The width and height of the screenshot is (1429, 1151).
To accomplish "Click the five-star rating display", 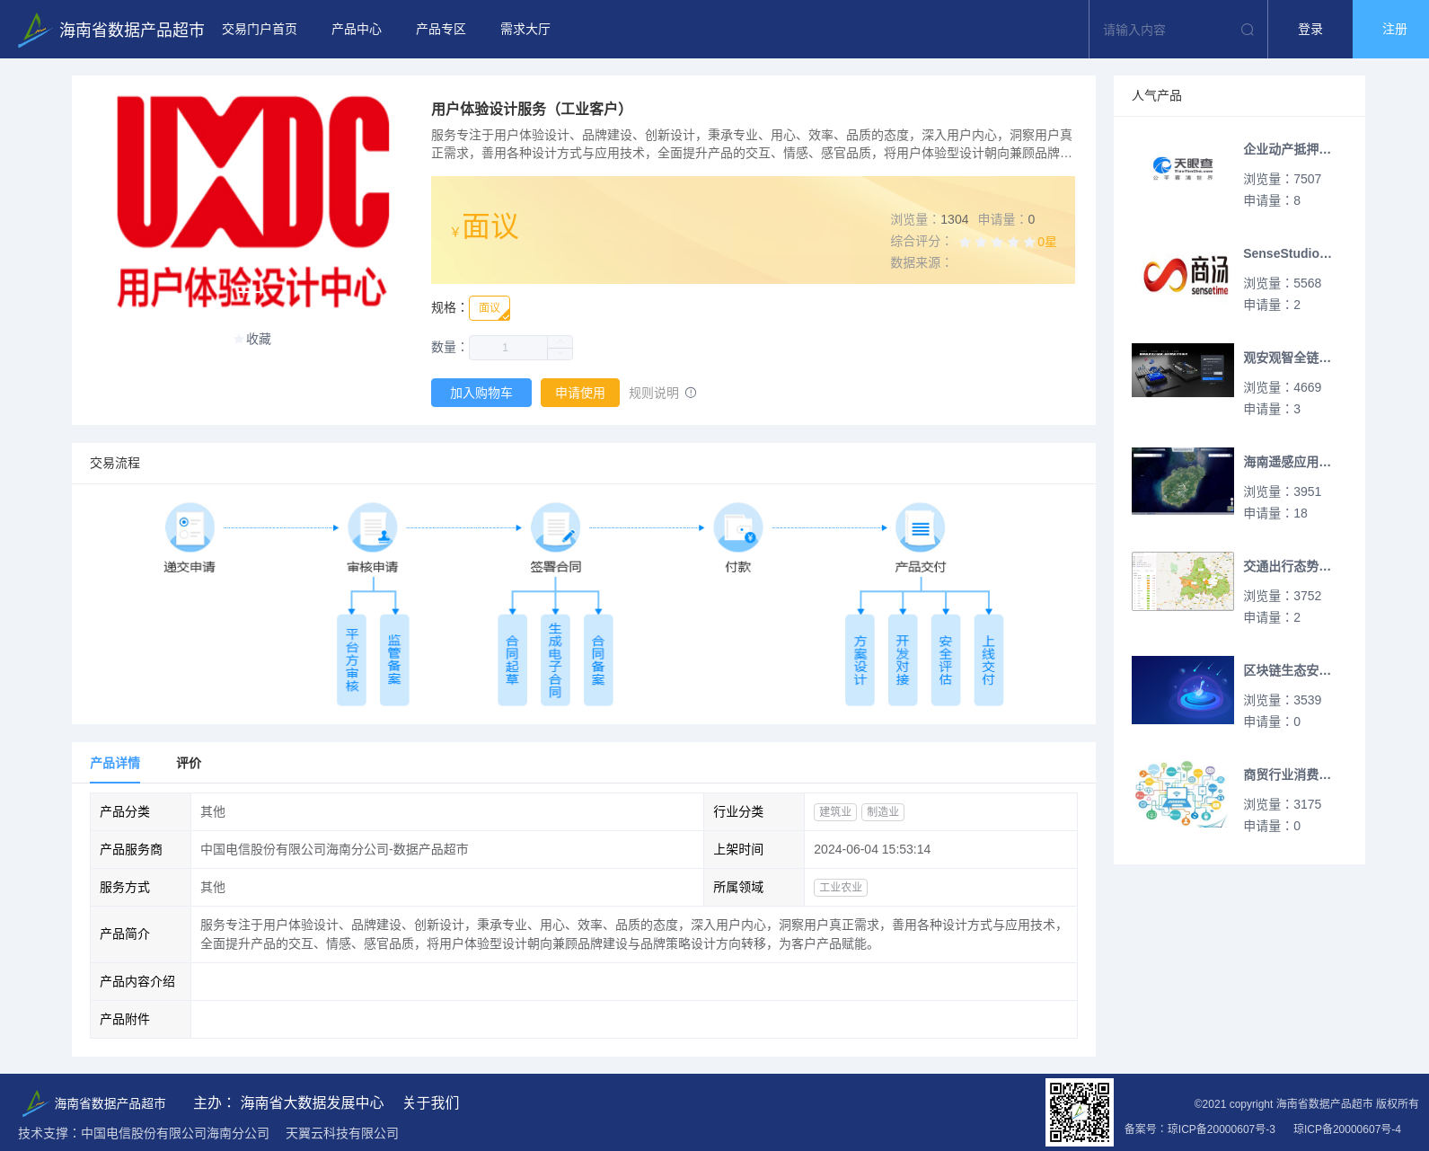I will [997, 242].
